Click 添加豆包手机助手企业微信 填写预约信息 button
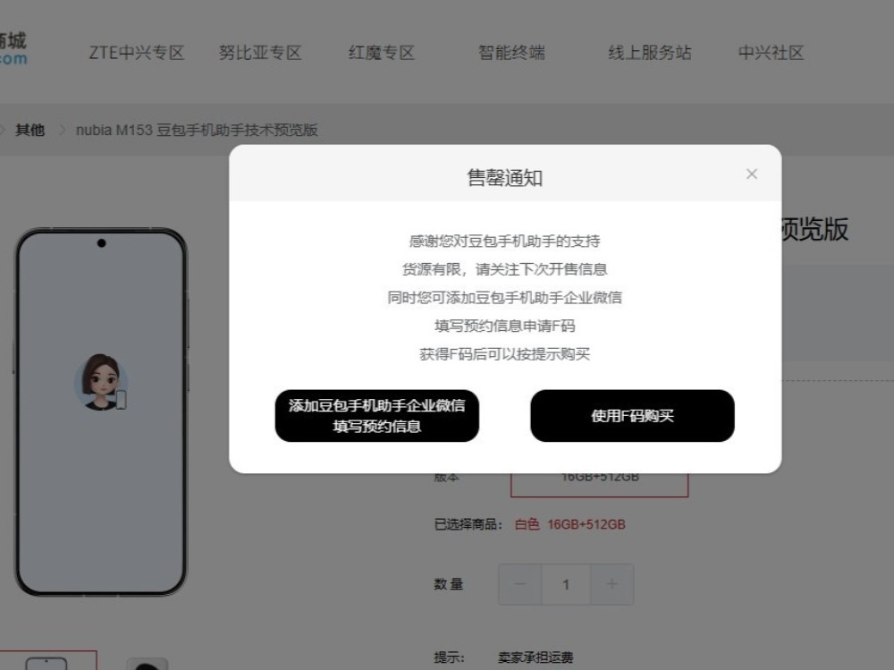 [377, 415]
